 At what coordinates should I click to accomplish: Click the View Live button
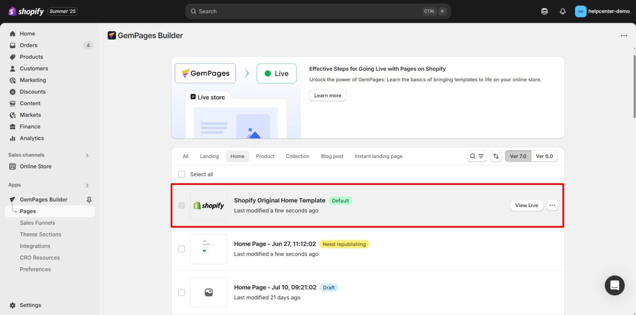526,205
